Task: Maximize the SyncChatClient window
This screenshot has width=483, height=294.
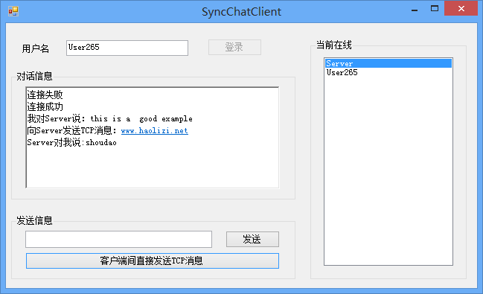Action: coord(435,9)
